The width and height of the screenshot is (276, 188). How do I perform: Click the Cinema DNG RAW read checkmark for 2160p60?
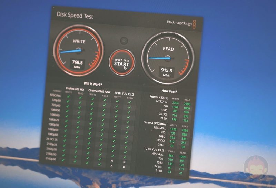click(x=99, y=164)
